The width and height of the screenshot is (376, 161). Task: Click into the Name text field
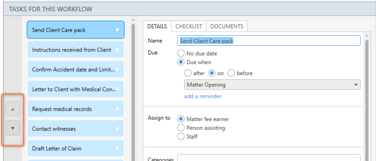(x=269, y=41)
